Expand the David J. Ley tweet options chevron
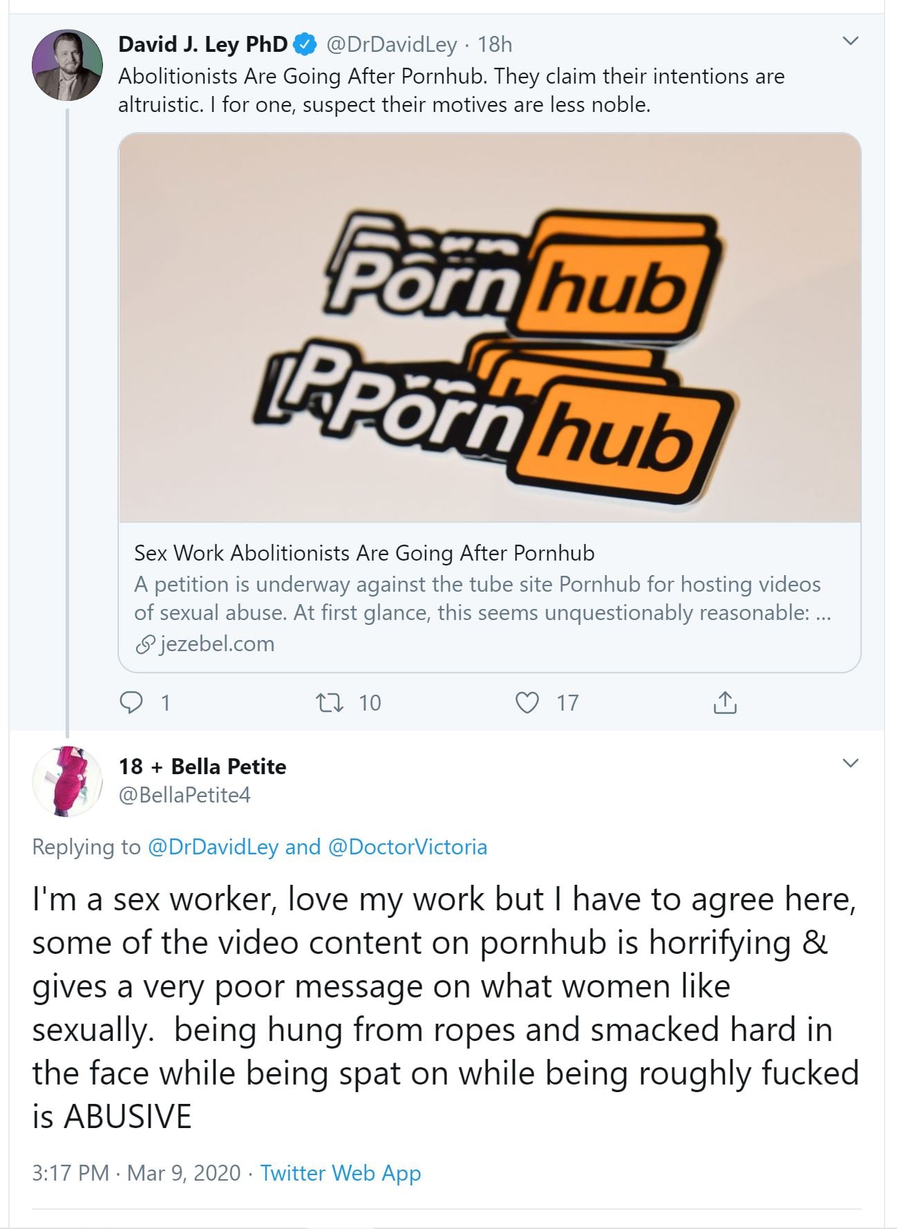 coord(851,41)
